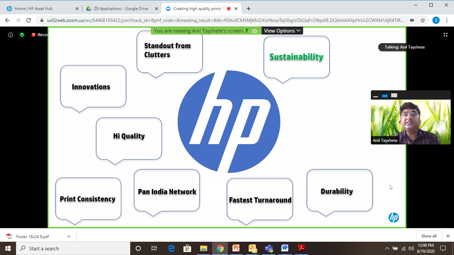Open the Windows Start menu
The image size is (454, 255).
pos(8,248)
